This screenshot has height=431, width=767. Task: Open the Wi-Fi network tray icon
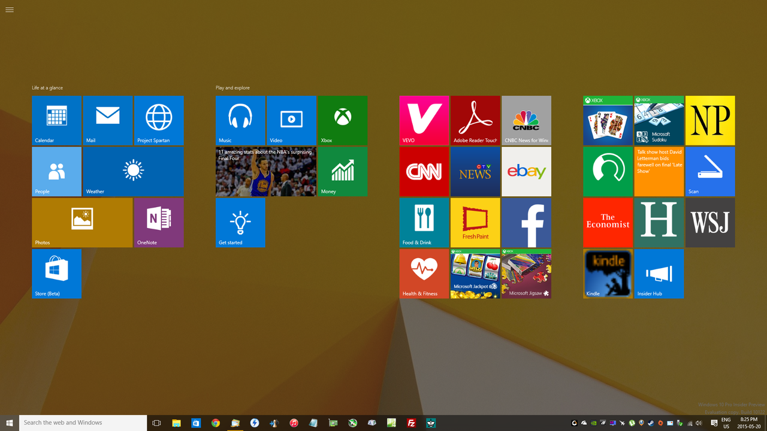[x=690, y=423]
